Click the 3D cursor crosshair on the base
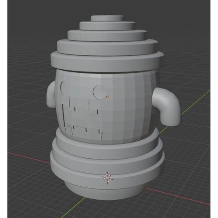The width and height of the screenshot is (218, 218). (x=108, y=178)
